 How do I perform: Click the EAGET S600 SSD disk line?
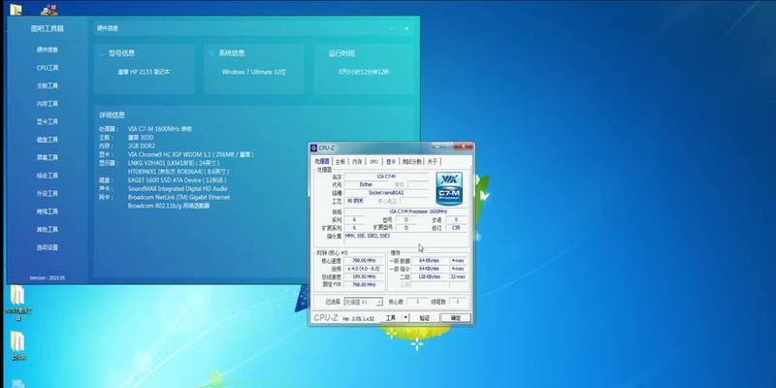(177, 180)
